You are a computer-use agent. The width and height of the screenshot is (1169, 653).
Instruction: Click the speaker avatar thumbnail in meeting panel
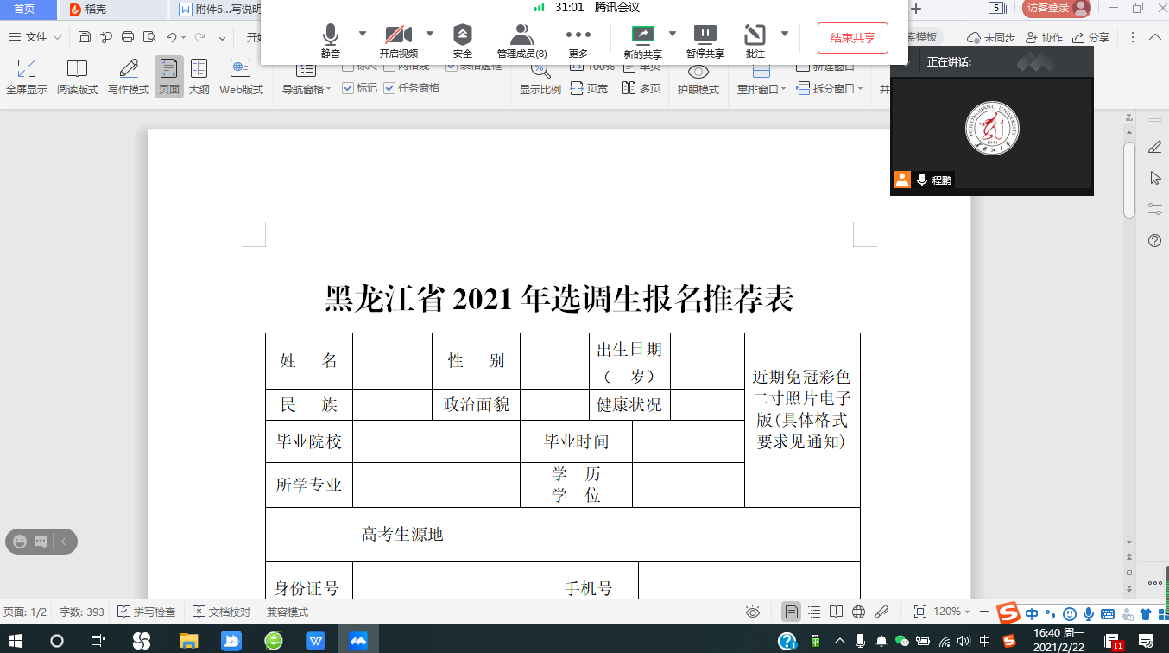(992, 128)
